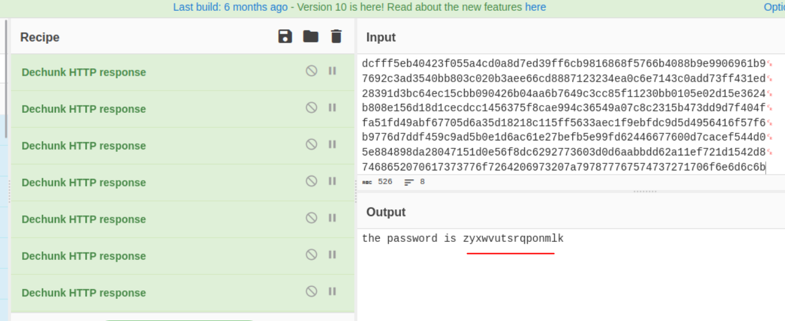This screenshot has width=785, height=321.
Task: Click the Output password text
Action: click(x=462, y=239)
